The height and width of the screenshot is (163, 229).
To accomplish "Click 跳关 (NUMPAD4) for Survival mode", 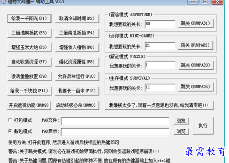I will coord(196,87).
